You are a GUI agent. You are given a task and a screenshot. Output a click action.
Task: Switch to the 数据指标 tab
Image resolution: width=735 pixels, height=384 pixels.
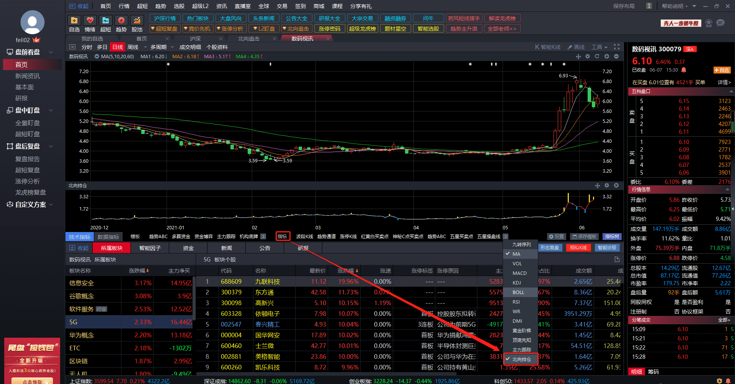click(108, 237)
